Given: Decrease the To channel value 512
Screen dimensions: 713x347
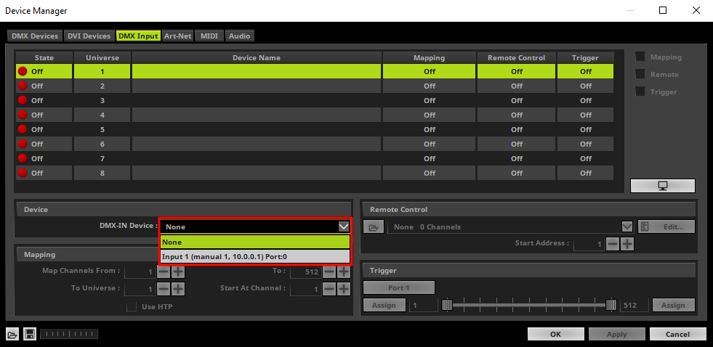Looking at the screenshot, I should click(x=329, y=272).
